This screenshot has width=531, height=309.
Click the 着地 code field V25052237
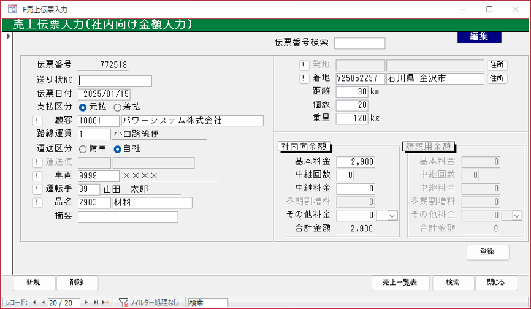(361, 78)
